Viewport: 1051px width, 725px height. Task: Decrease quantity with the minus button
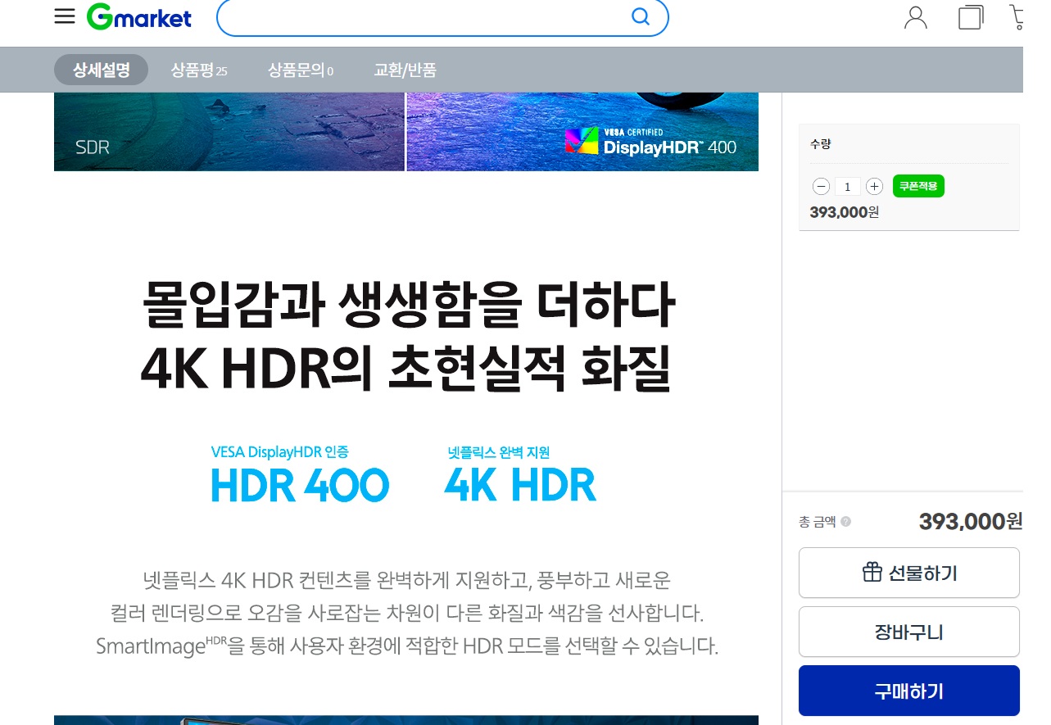click(x=821, y=187)
